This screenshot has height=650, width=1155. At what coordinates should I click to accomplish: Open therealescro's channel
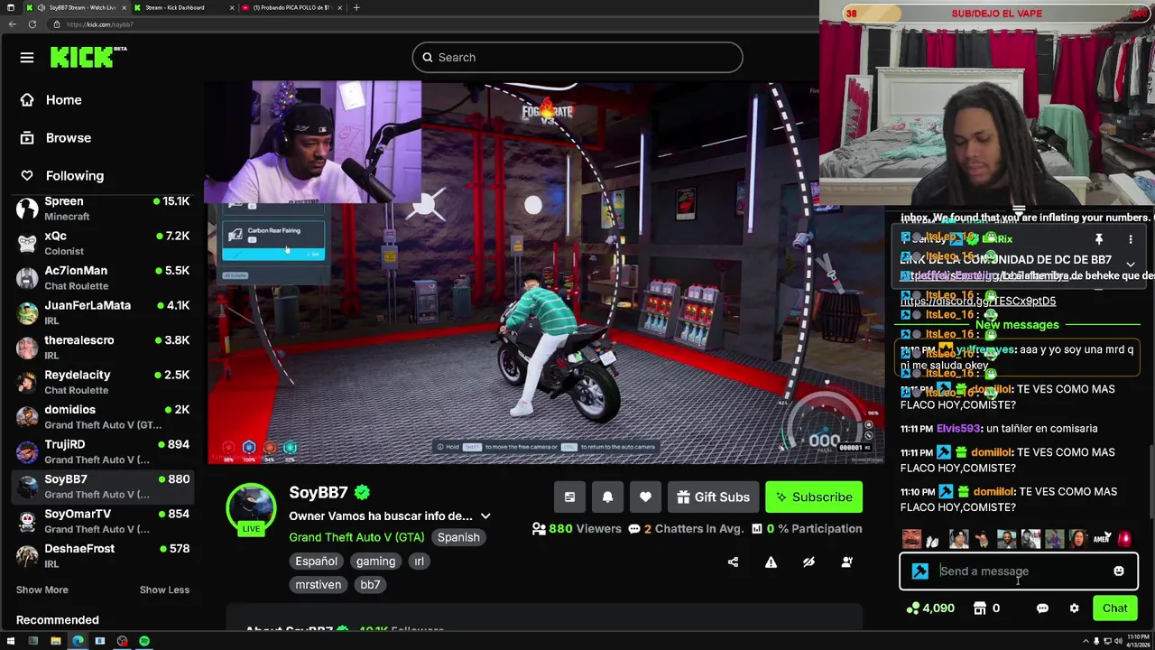104,348
